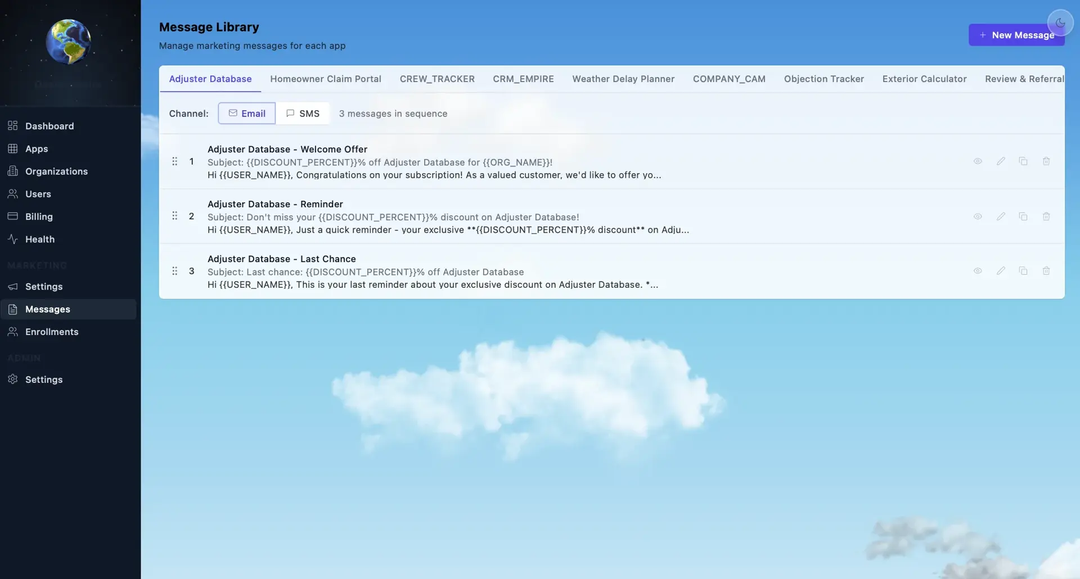
Task: Switch to the Objection Tracker tab
Action: coord(824,79)
